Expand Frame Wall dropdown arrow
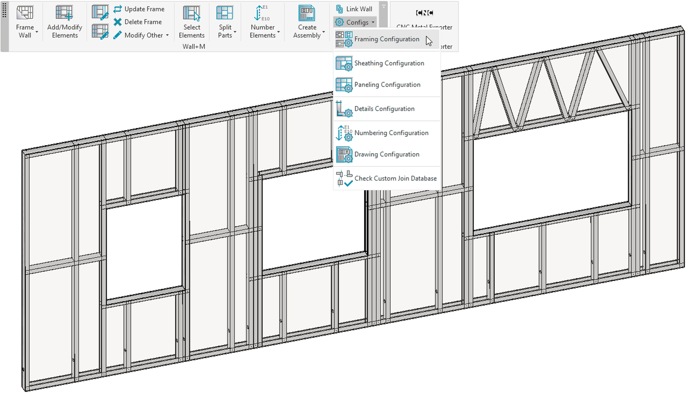Image resolution: width=687 pixels, height=395 pixels. (x=36, y=32)
